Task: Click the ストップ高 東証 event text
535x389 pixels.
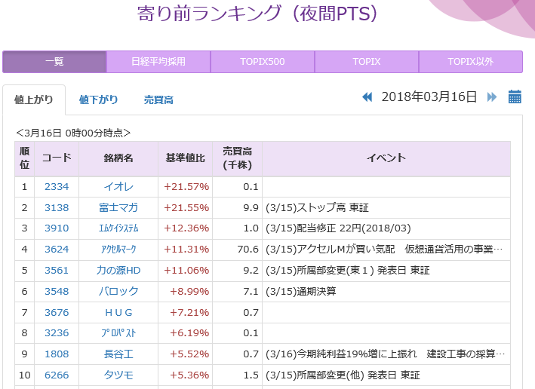Action: [x=317, y=207]
